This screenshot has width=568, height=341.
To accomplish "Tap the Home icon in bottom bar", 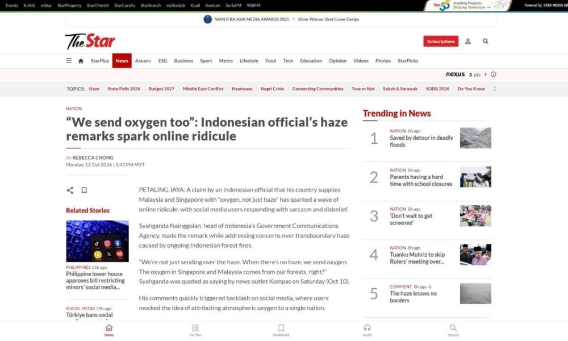I will 109,330.
